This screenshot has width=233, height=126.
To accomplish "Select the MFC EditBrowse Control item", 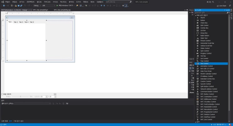I will point(211,99).
